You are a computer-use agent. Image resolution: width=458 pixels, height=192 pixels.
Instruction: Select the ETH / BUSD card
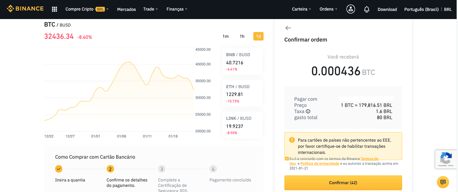point(243,93)
